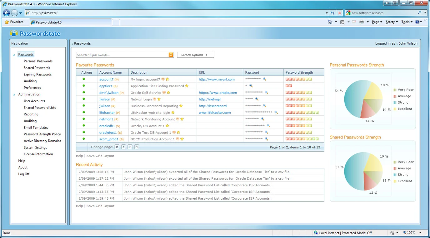Open the Tools menu dropdown
This screenshot has width=430, height=238.
[x=407, y=22]
